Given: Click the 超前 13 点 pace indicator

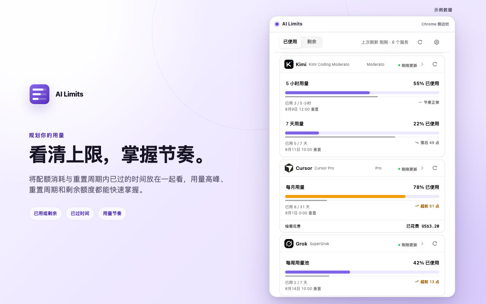Looking at the screenshot, I should tap(427, 282).
